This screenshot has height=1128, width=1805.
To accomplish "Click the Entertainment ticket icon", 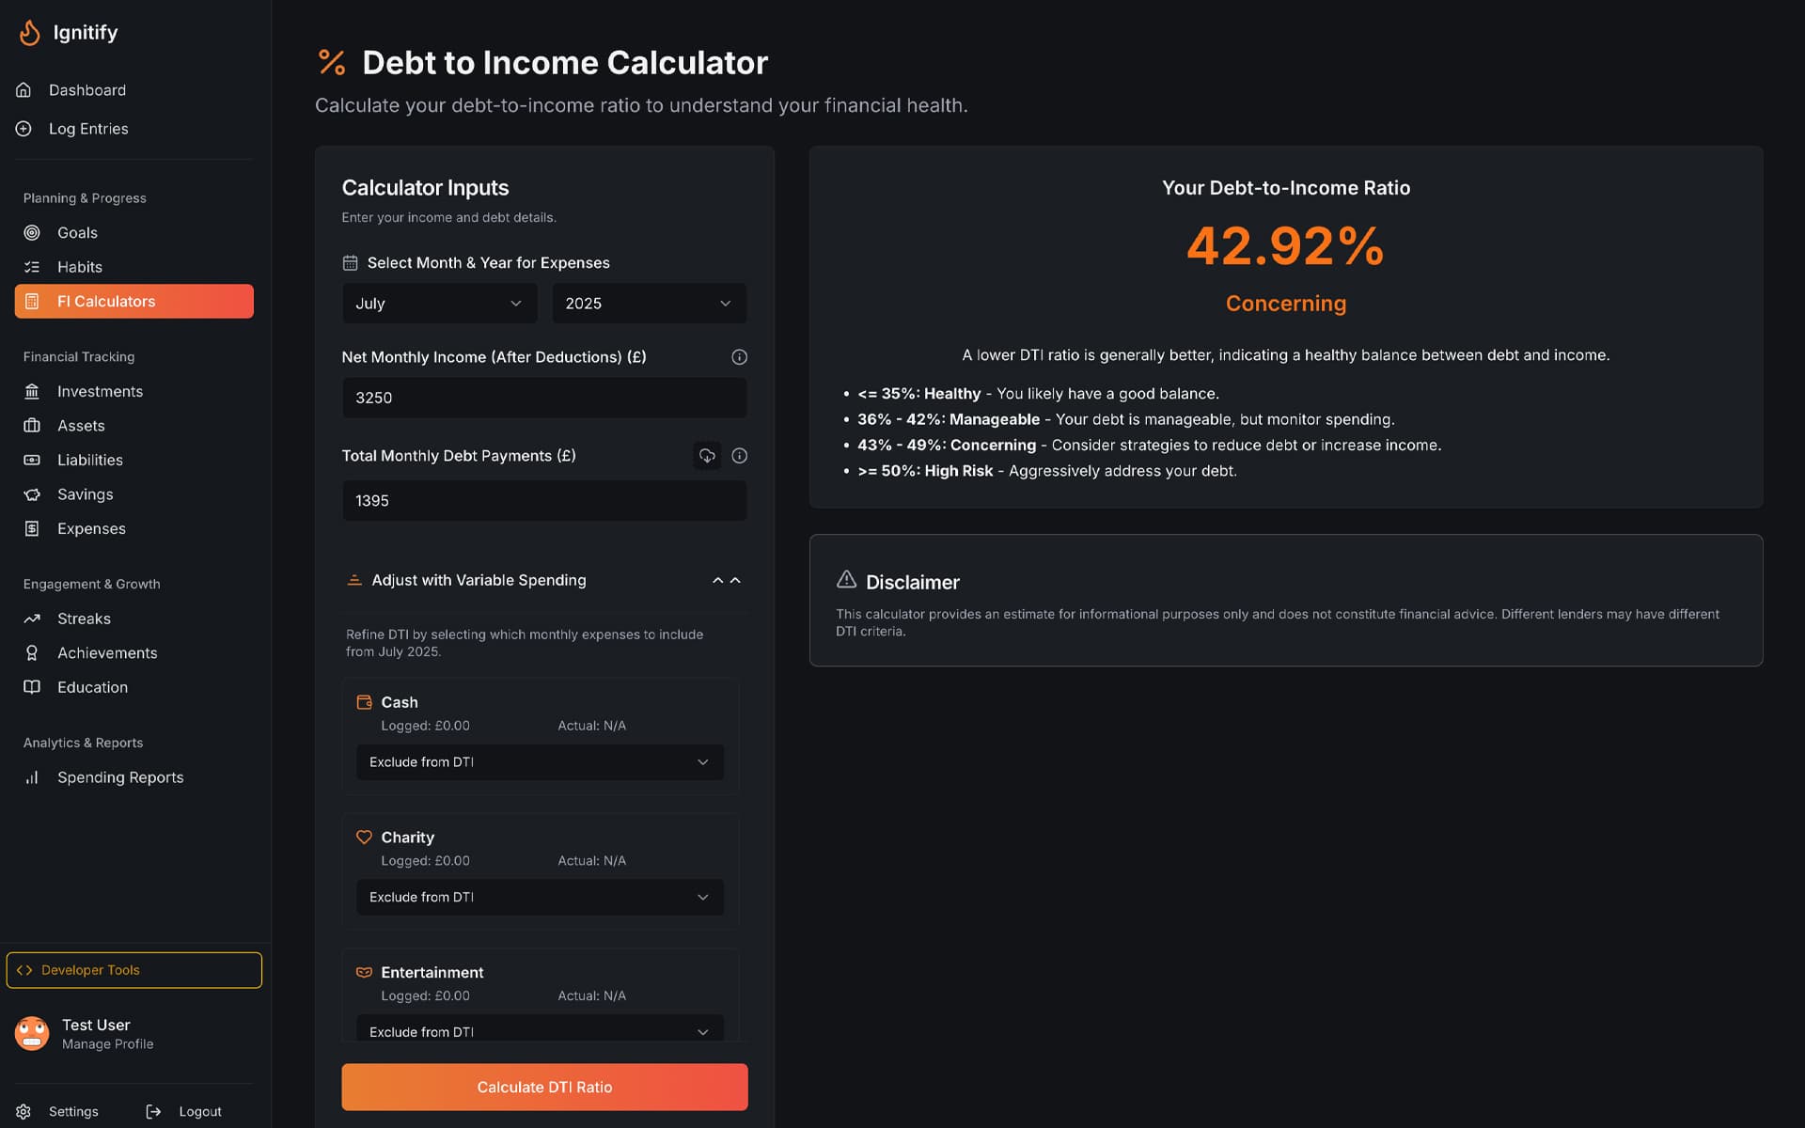I will (x=364, y=972).
